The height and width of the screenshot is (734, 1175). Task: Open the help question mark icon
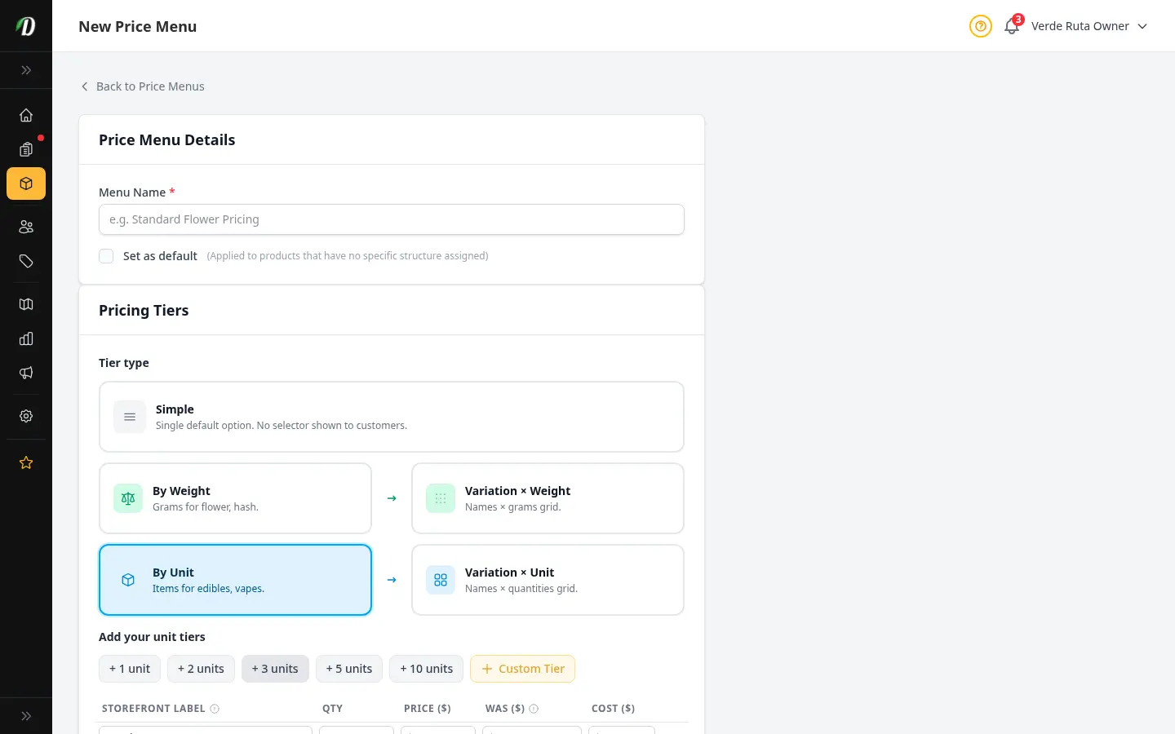981,26
